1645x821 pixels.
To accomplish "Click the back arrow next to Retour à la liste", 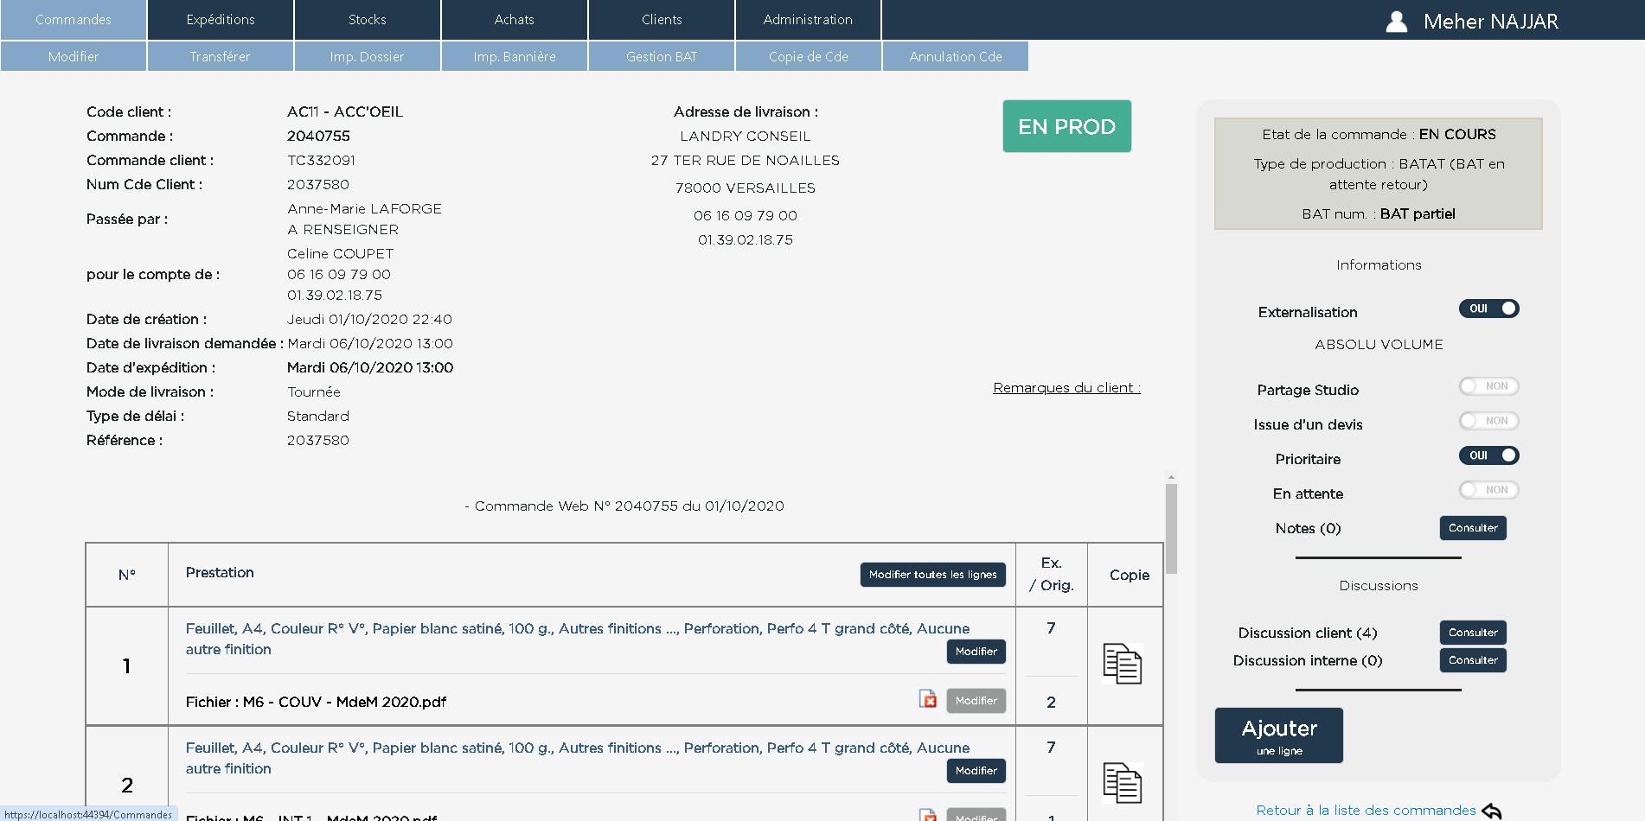I will 1492,811.
